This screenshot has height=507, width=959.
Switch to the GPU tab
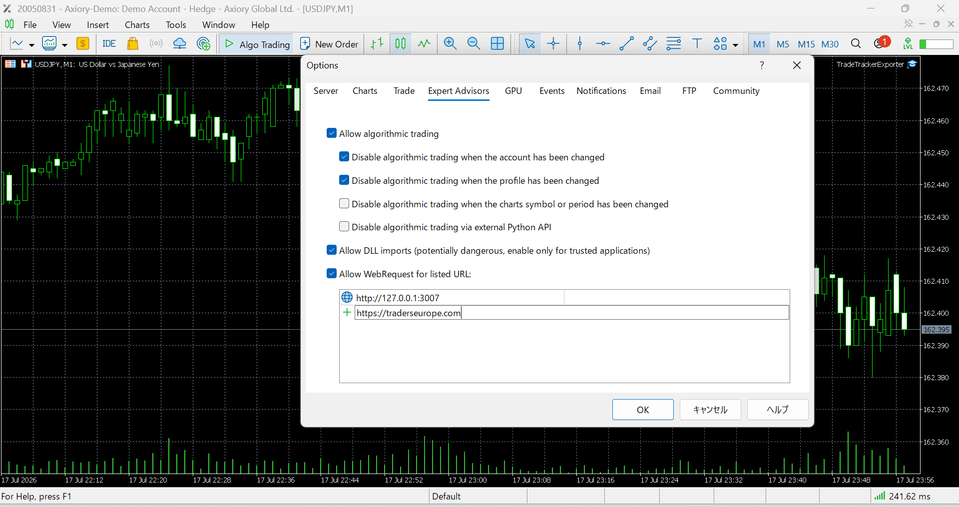(x=513, y=91)
